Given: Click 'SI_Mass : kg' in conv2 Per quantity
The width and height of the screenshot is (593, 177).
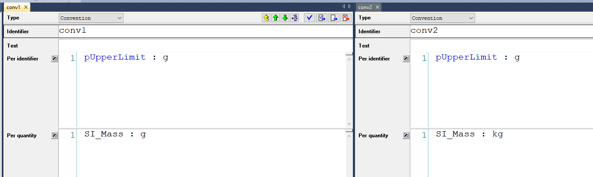Looking at the screenshot, I should (x=469, y=134).
